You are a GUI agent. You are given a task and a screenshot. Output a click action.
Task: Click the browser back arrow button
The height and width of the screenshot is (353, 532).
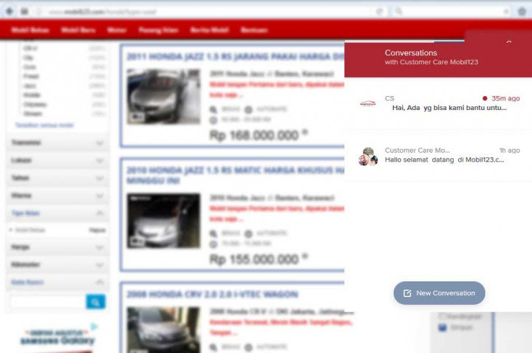10,11
